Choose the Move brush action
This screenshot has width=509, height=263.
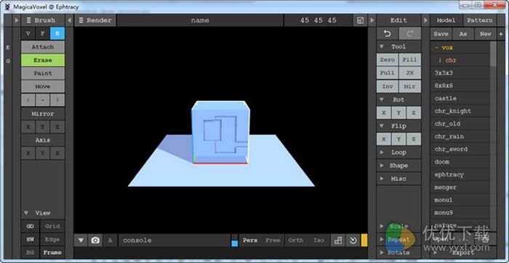pos(43,86)
